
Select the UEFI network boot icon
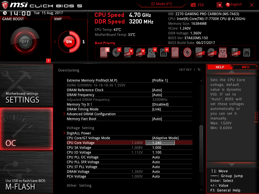164,52
